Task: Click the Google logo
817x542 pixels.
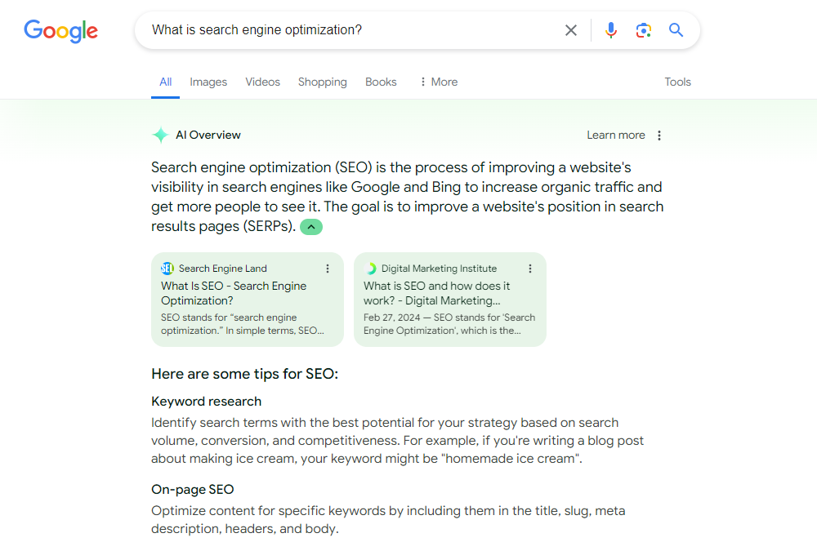Action: [x=60, y=31]
